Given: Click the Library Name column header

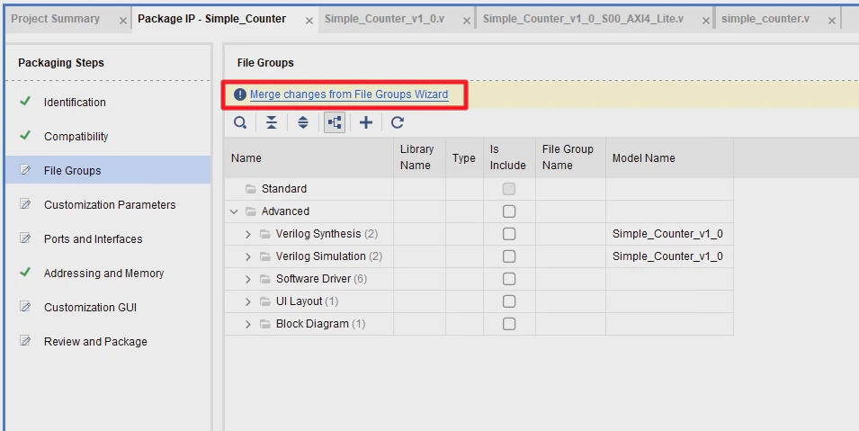Looking at the screenshot, I should (420, 157).
